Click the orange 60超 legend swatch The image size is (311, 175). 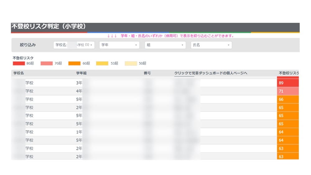[x=75, y=63]
